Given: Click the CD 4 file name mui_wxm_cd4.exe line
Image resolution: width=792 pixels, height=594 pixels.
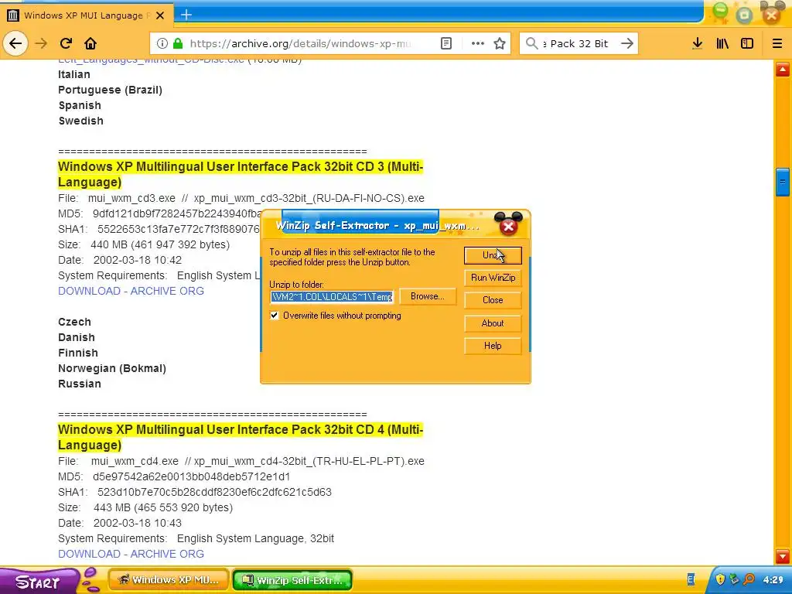Looking at the screenshot, I should [241, 461].
